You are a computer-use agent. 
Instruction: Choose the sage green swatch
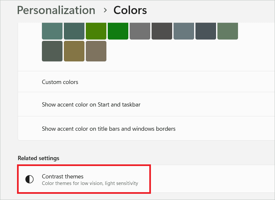pyautogui.click(x=228, y=31)
